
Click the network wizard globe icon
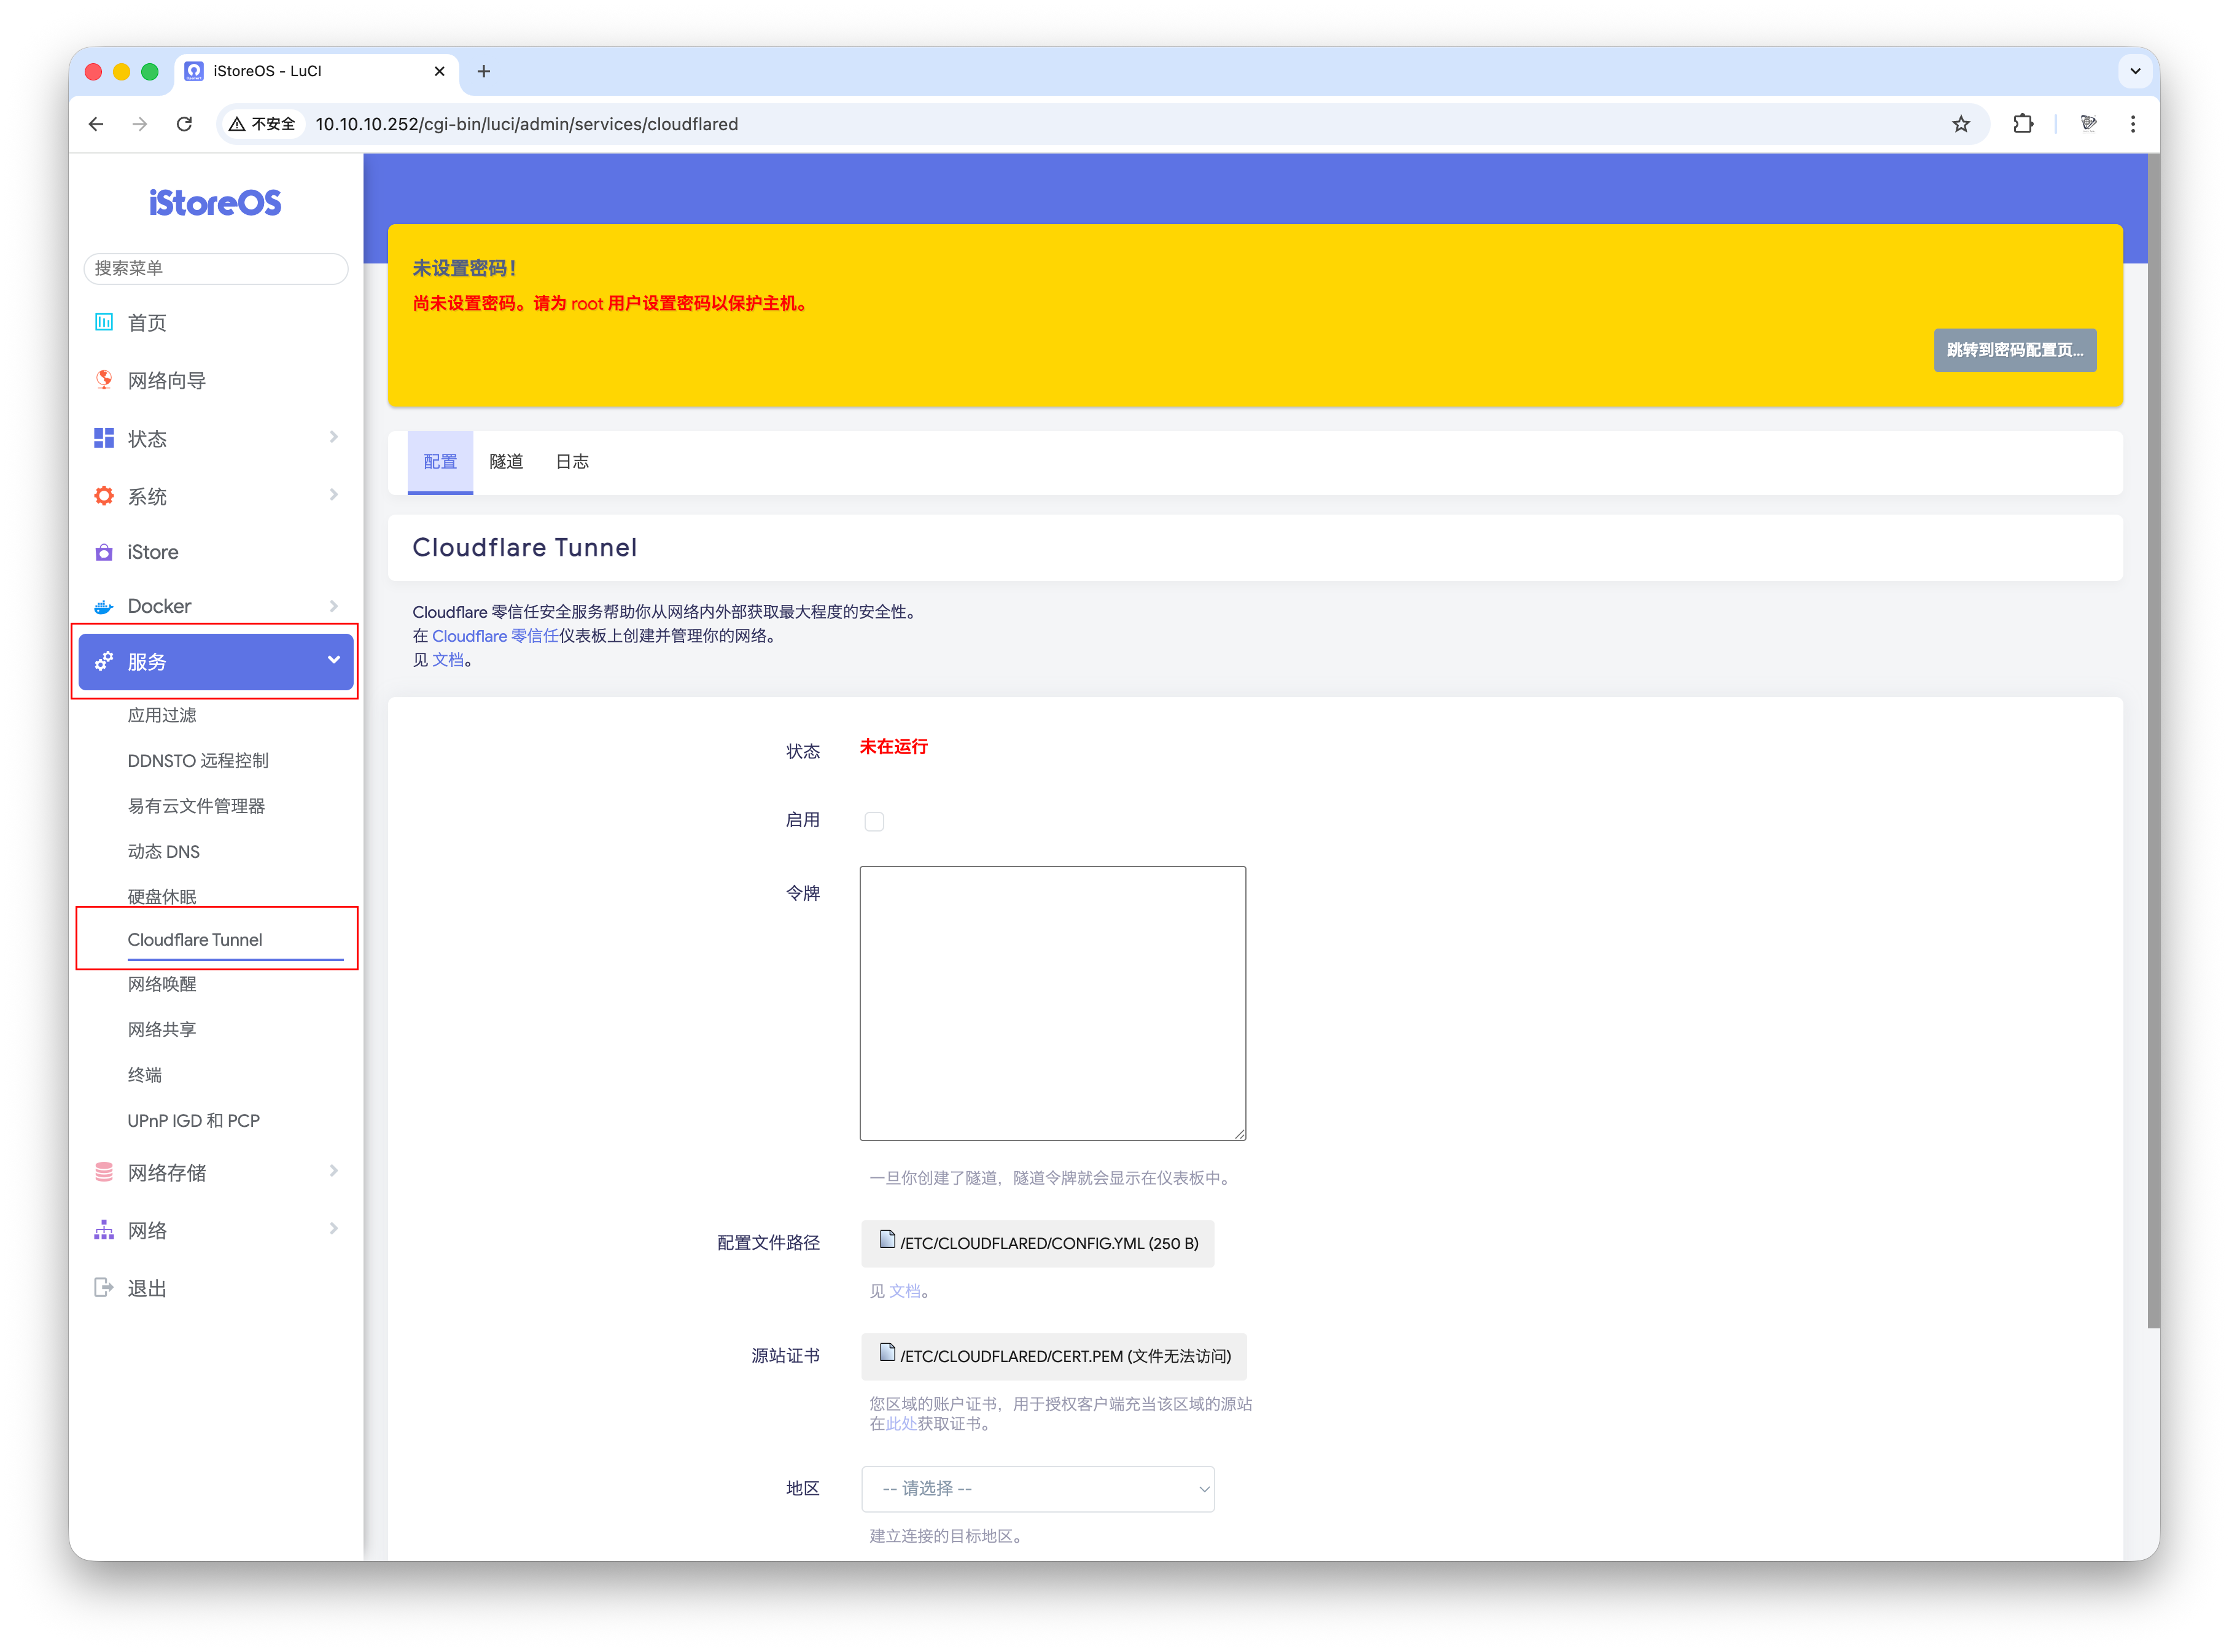tap(104, 380)
